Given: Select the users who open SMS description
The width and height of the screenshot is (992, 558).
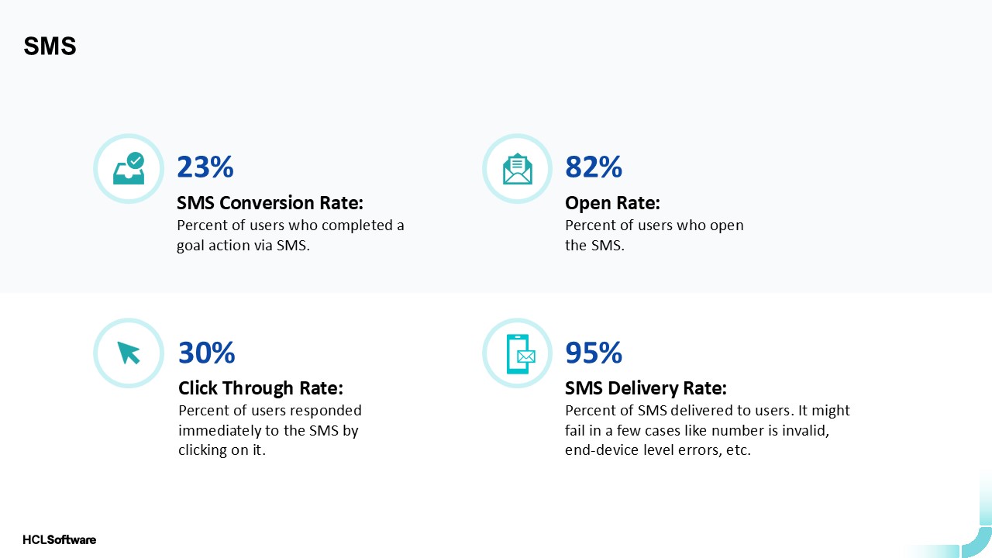Looking at the screenshot, I should pyautogui.click(x=654, y=236).
